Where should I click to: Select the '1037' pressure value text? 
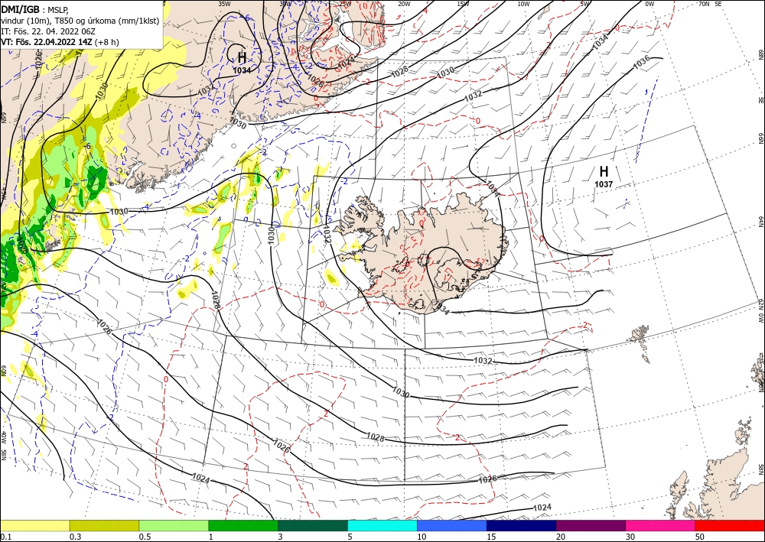[604, 184]
